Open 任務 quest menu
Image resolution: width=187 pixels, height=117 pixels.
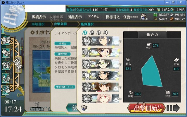click(130, 17)
